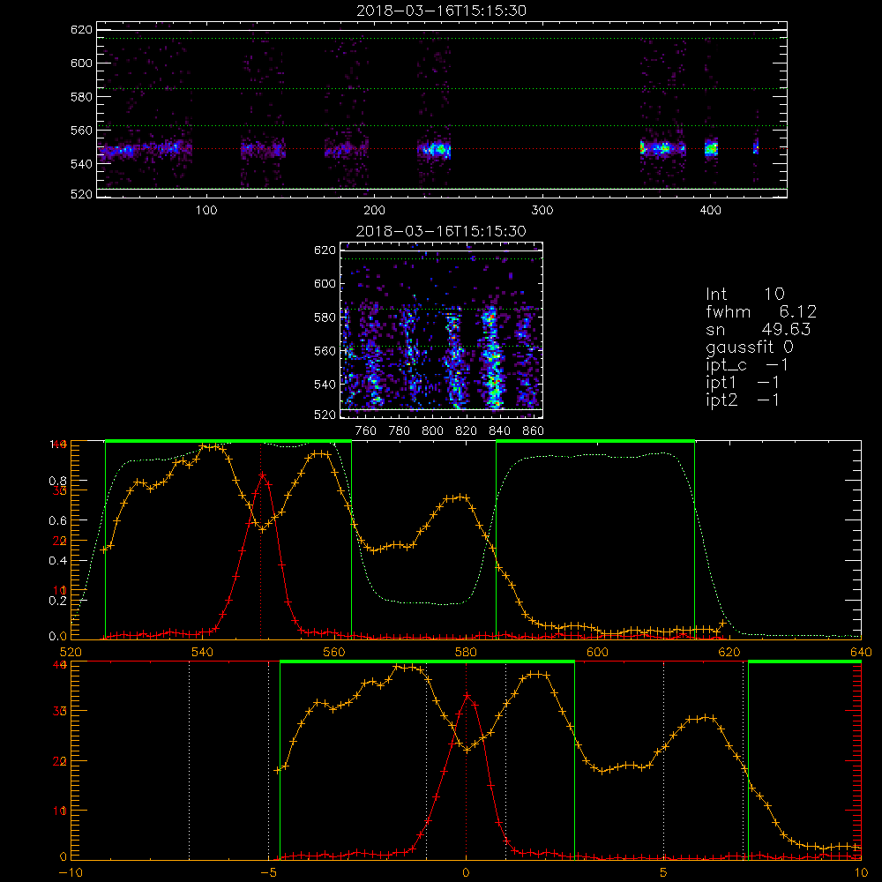Viewport: 882px width, 882px height.
Task: Click the thick green bar above 590–615 in profile plot
Action: pyautogui.click(x=595, y=441)
